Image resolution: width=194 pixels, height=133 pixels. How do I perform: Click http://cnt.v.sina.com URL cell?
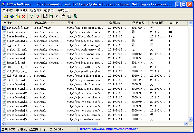(x=85, y=89)
